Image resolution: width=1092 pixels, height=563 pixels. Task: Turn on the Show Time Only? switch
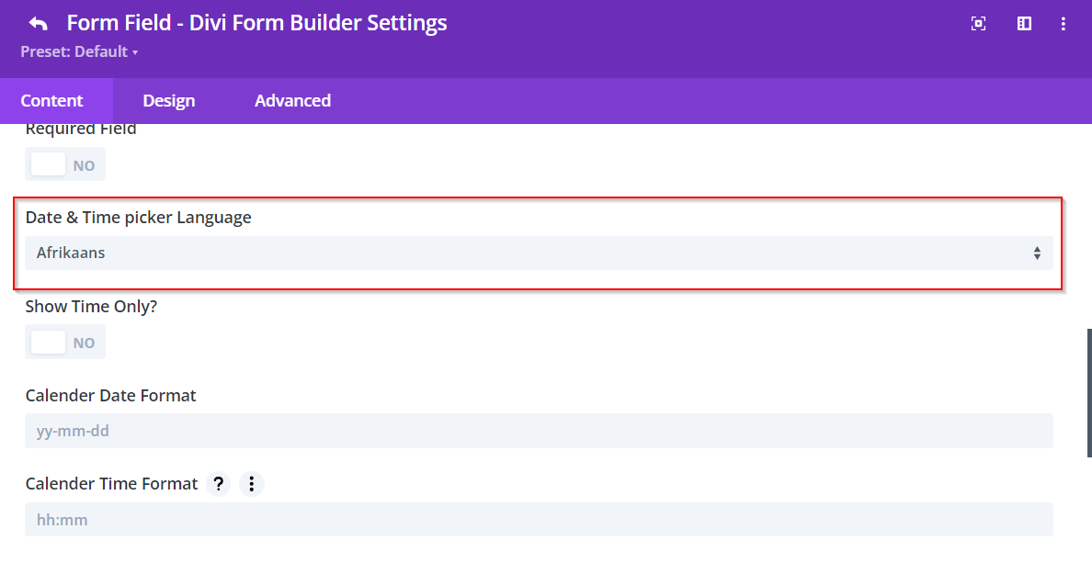pyautogui.click(x=64, y=342)
